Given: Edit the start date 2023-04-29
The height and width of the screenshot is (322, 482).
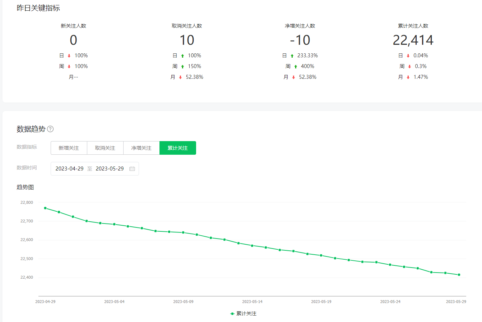Looking at the screenshot, I should tap(69, 169).
